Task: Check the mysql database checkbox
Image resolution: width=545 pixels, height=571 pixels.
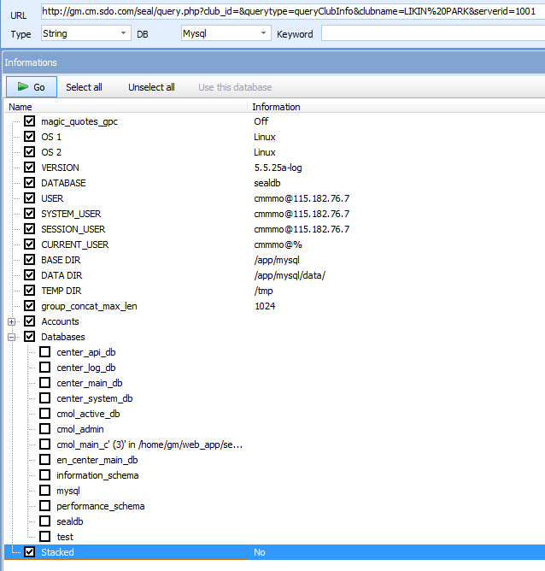Action: [x=44, y=490]
